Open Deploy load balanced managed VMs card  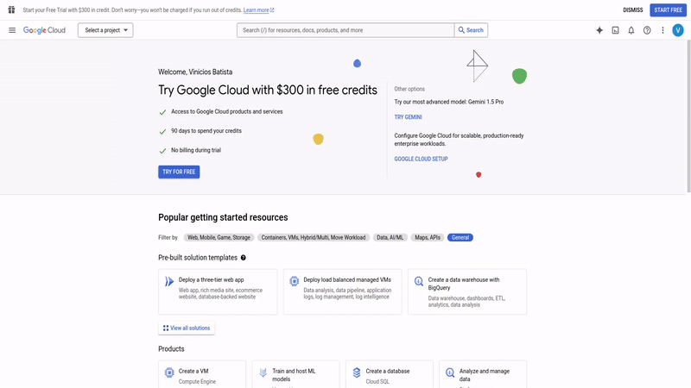[x=342, y=291]
